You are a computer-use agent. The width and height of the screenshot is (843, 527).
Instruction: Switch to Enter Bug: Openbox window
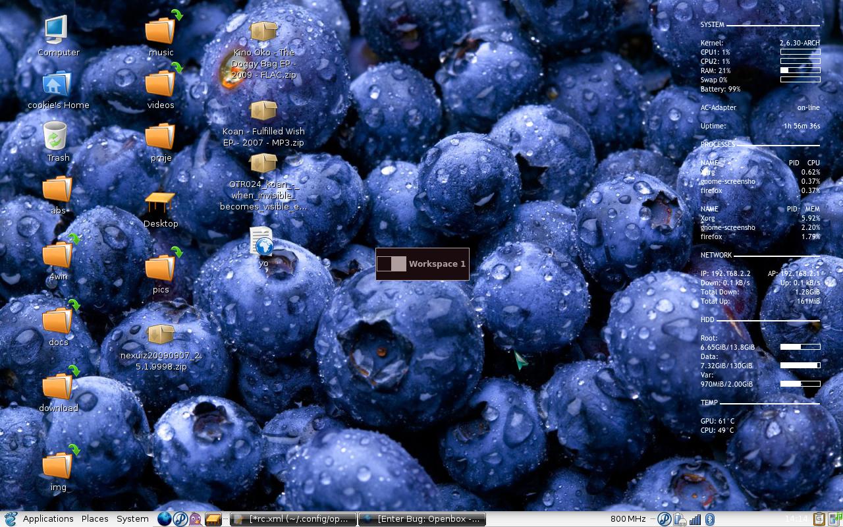[x=421, y=519]
